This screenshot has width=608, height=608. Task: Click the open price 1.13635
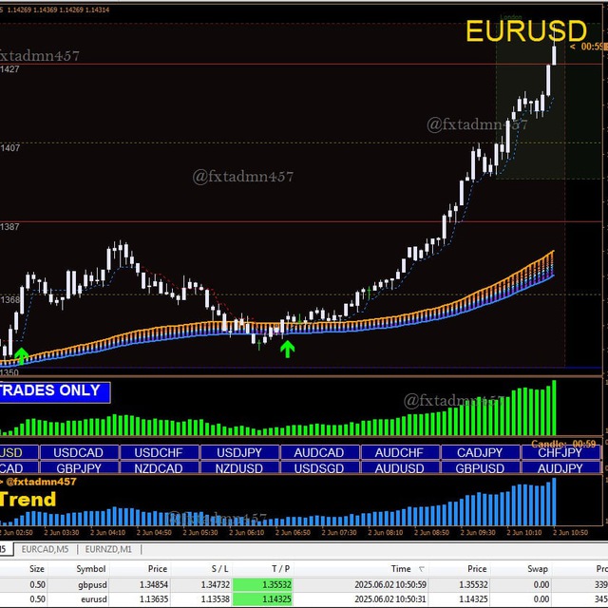coord(154,599)
